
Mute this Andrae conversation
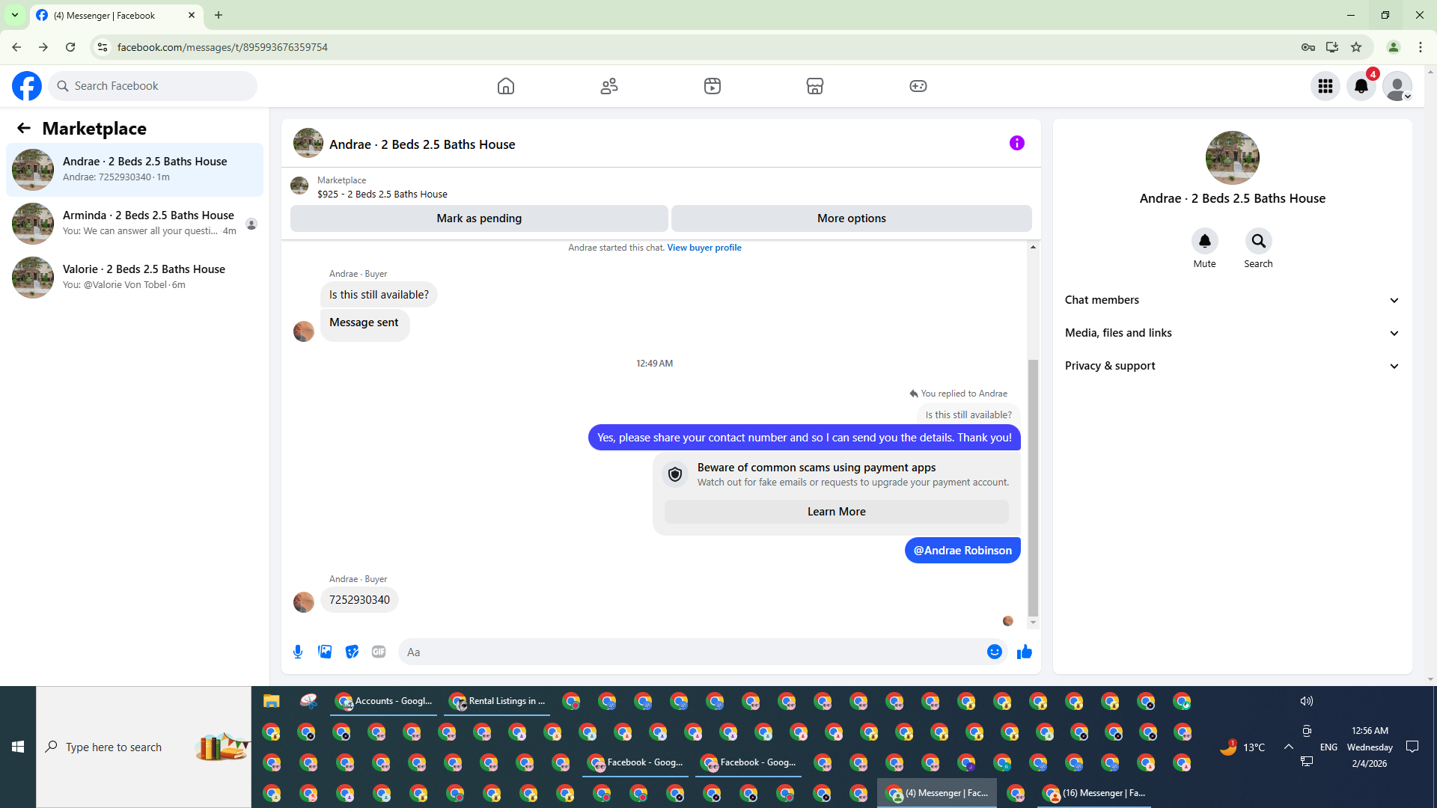[1204, 242]
